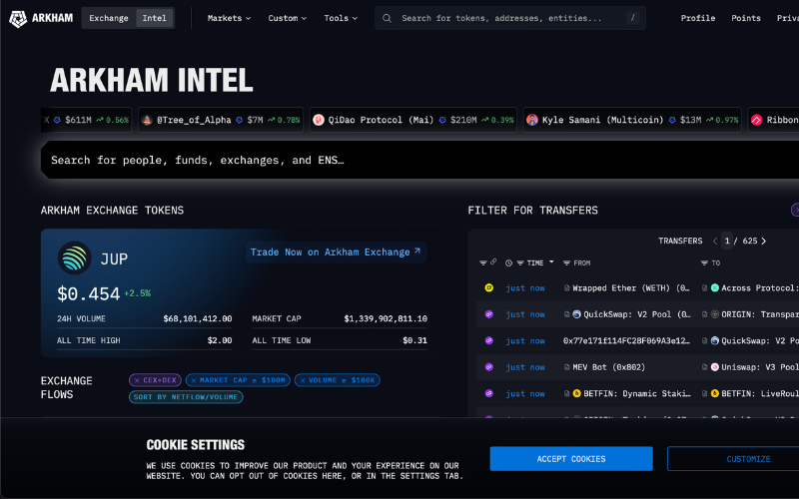The width and height of the screenshot is (799, 499).
Task: Open the Markets dropdown menu
Action: tap(229, 18)
